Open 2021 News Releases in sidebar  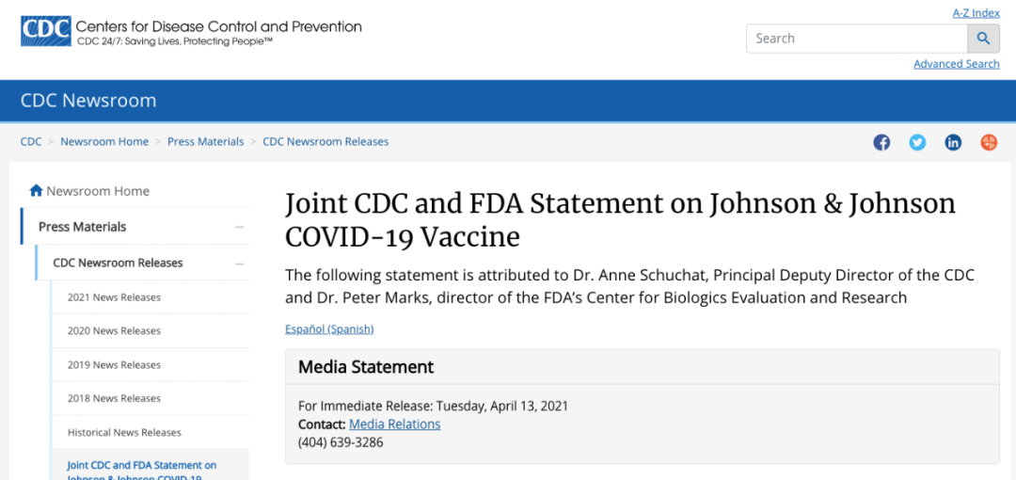114,297
